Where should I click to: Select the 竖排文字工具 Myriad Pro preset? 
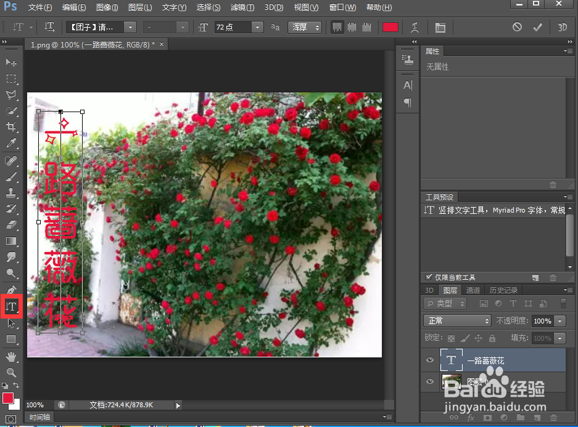(494, 210)
